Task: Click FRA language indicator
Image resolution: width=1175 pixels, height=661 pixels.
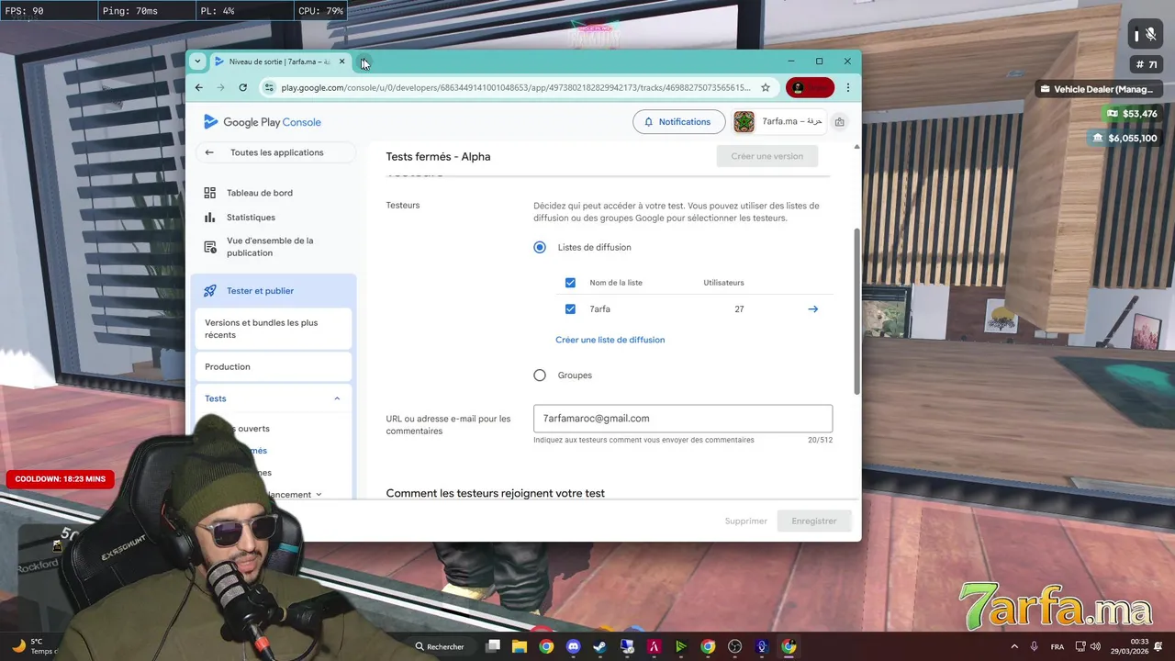Action: [1057, 646]
